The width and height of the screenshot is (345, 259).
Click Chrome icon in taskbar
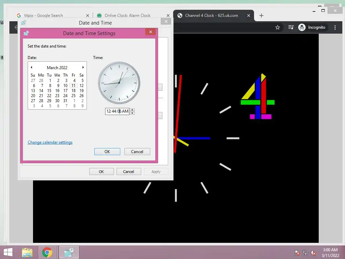coord(47,252)
